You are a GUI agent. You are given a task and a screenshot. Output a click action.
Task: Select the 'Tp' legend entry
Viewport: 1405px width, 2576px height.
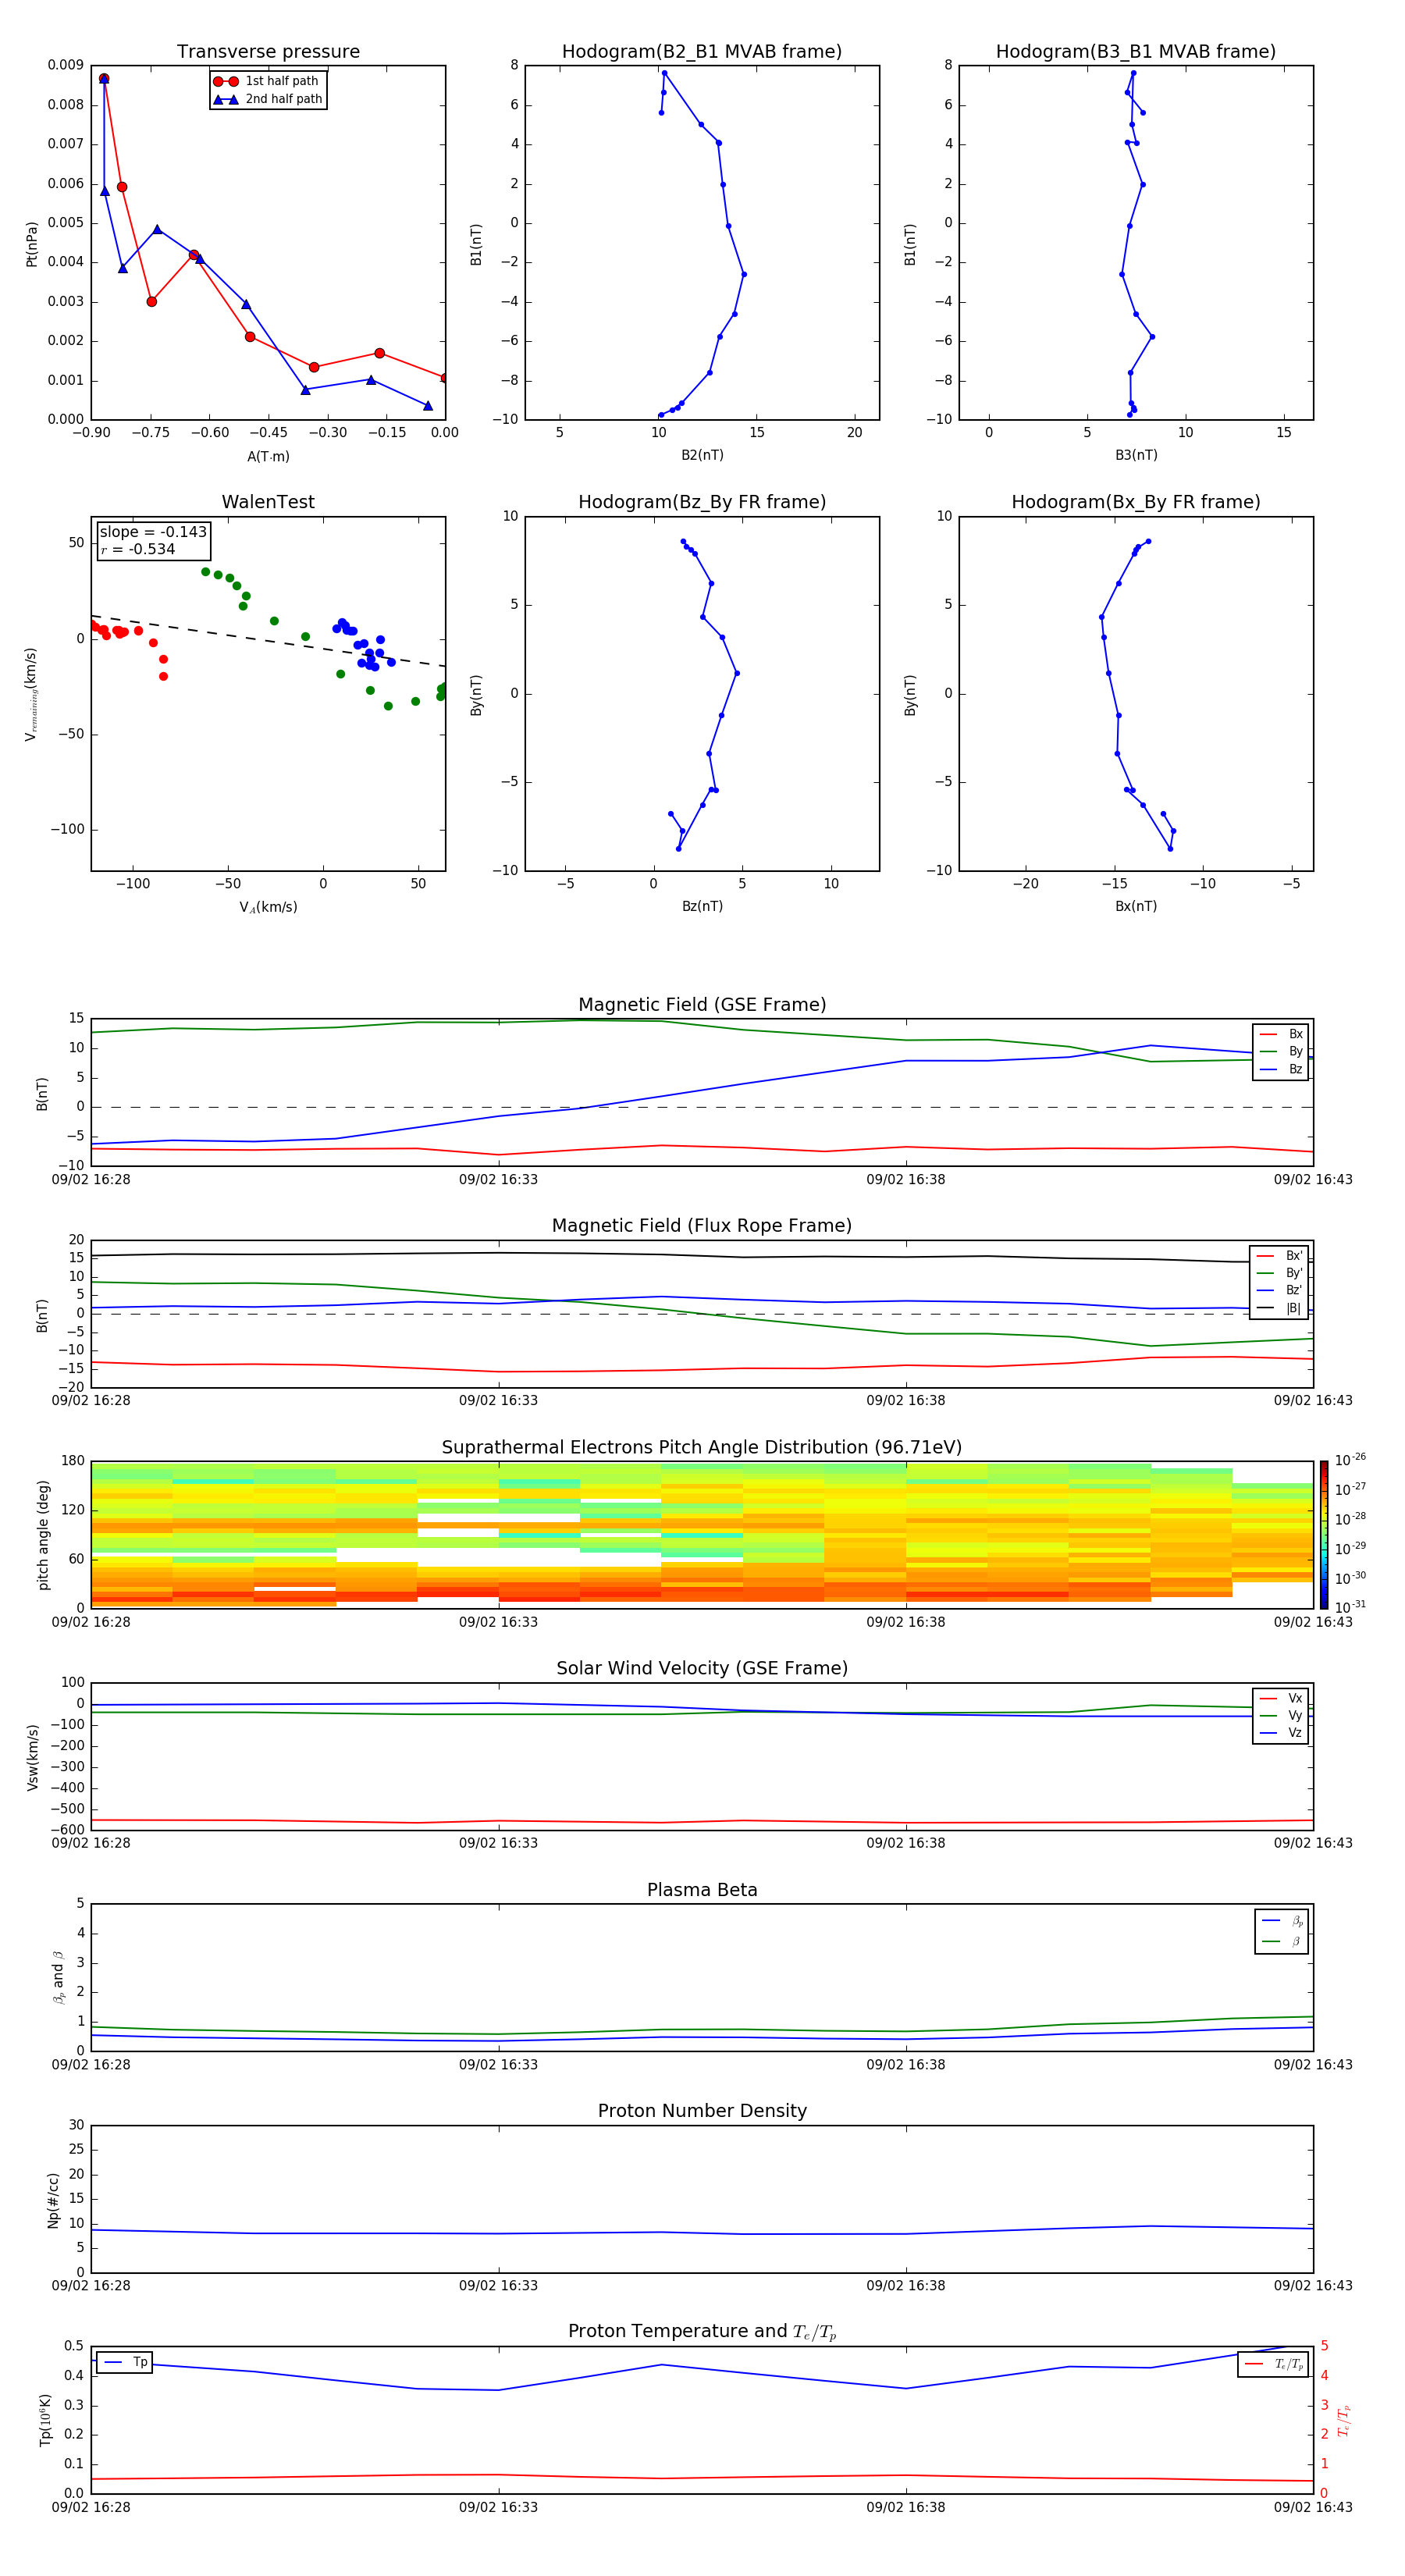(124, 2363)
